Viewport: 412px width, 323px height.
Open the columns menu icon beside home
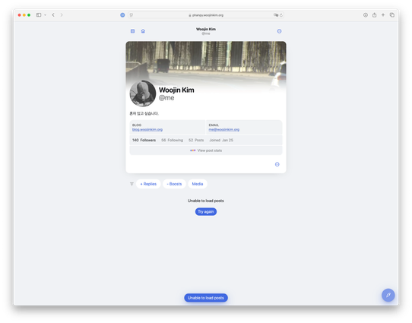point(133,31)
